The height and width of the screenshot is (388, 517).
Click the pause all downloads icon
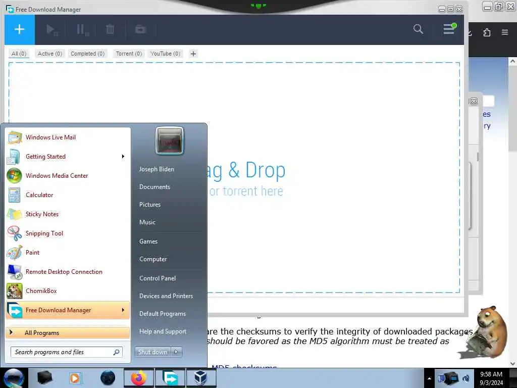(x=82, y=30)
